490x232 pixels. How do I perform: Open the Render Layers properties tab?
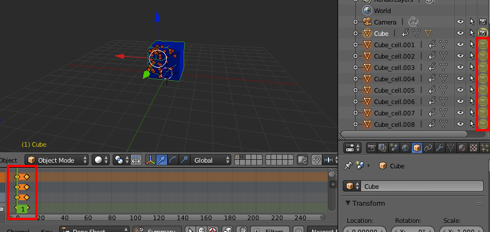tap(383, 148)
